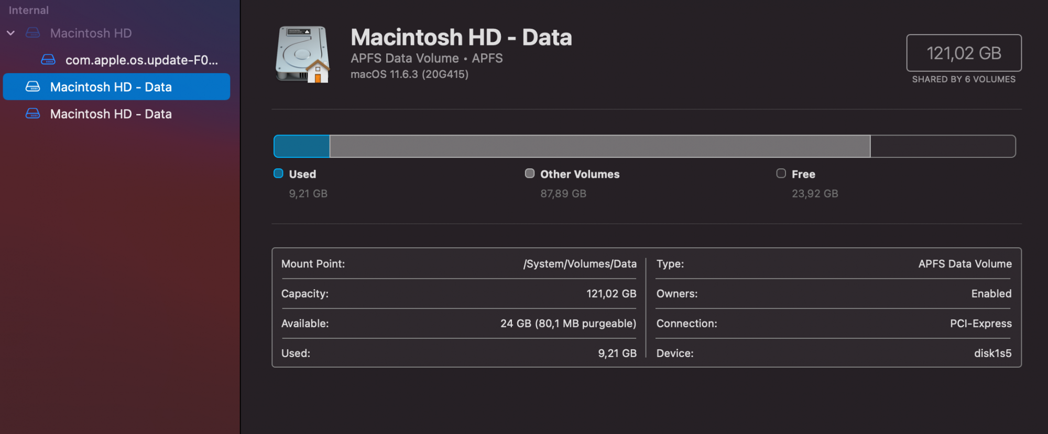Select the Macintosh HD container label

[x=91, y=33]
